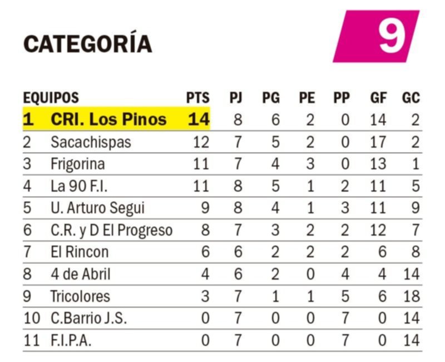Click the EQUIPOS column header
445x362 pixels.
click(51, 98)
